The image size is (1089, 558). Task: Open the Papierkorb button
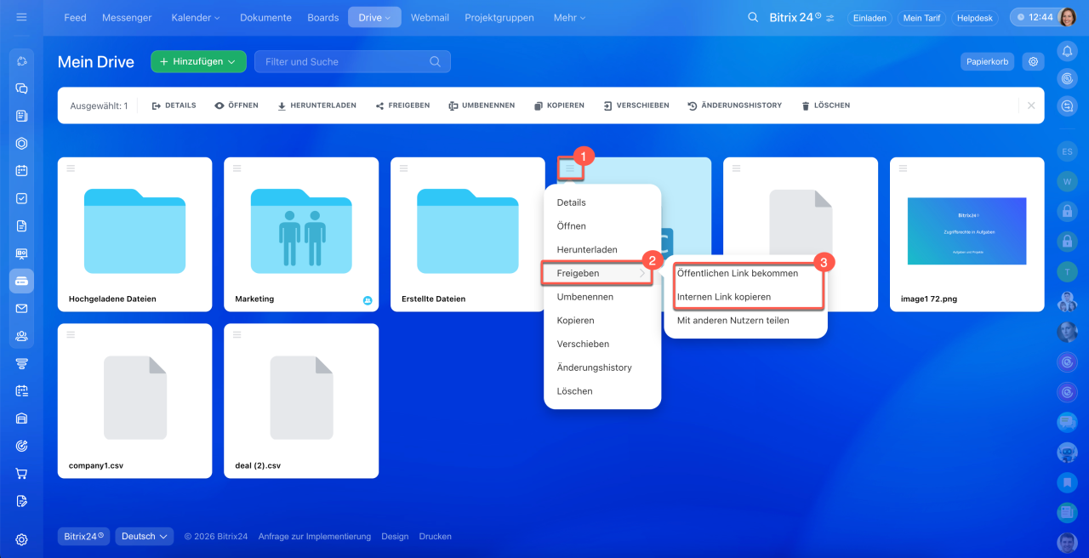click(x=986, y=61)
